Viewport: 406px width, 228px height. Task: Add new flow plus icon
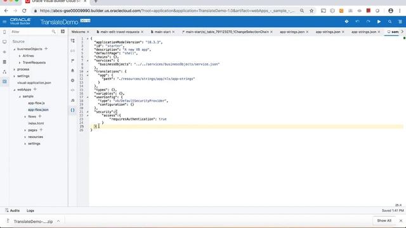pos(40,117)
